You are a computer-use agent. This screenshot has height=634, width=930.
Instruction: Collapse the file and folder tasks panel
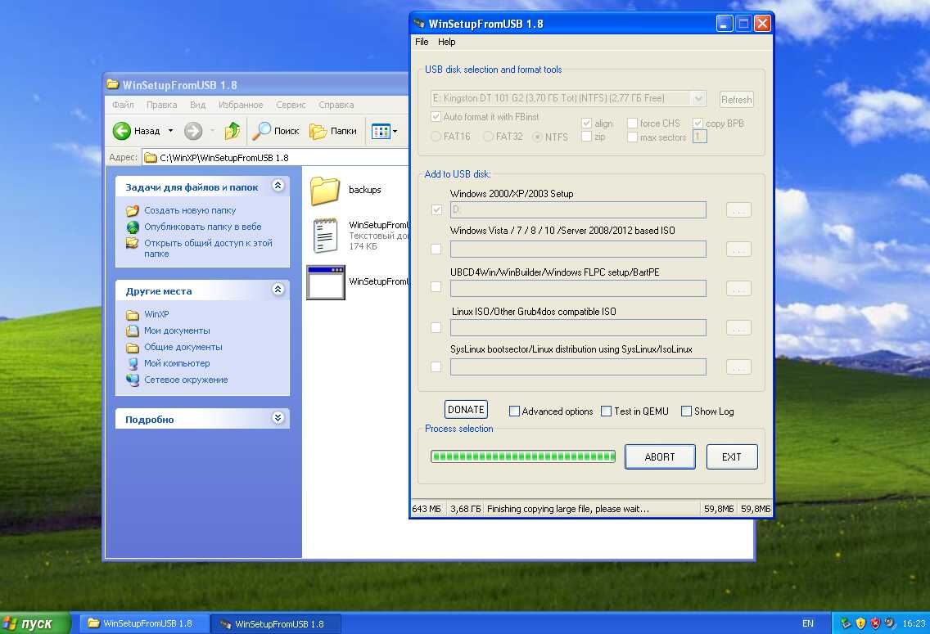click(278, 187)
